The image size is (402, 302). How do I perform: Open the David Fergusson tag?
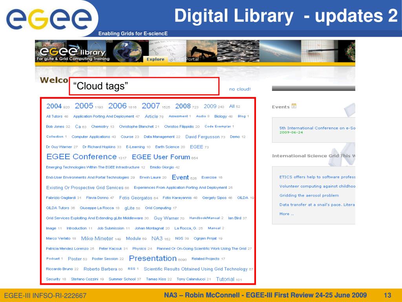[203, 137]
